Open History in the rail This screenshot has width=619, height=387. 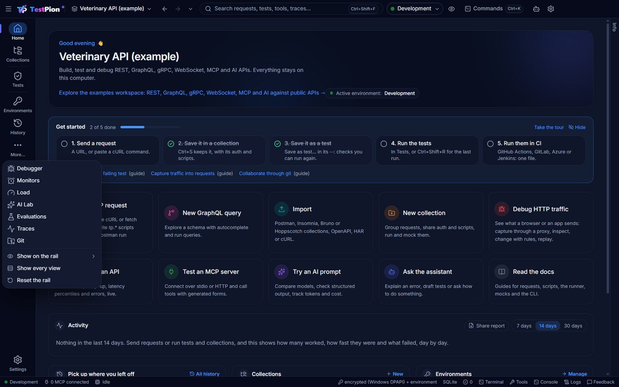tap(18, 127)
